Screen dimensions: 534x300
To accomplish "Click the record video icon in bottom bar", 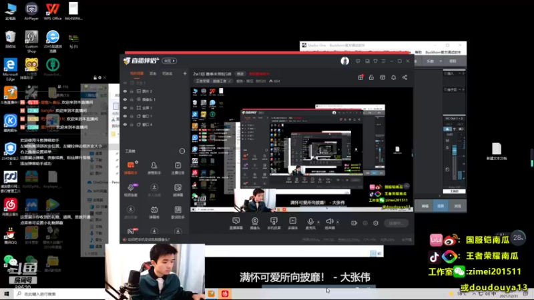I will tap(354, 223).
